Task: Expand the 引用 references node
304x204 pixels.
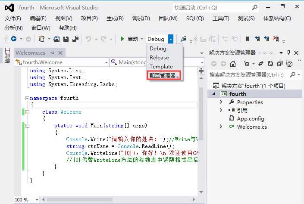Action: (x=221, y=110)
